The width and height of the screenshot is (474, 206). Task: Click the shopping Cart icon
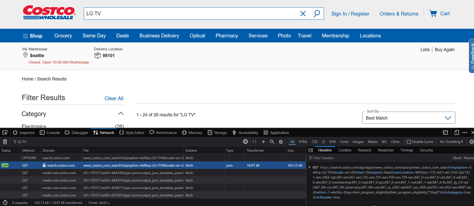433,14
